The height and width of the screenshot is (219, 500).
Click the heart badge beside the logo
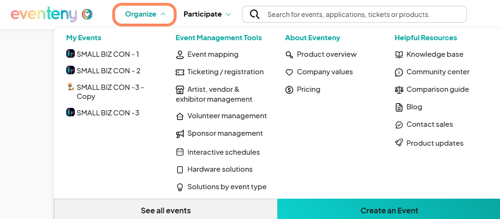pos(87,14)
